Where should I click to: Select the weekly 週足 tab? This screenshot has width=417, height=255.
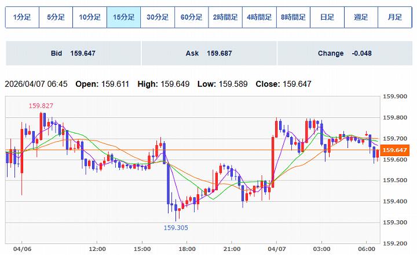(x=361, y=17)
